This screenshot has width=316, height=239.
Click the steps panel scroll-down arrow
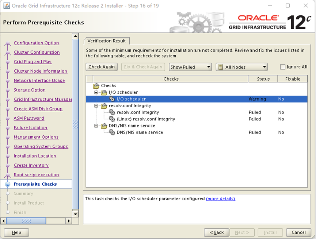click(75, 214)
